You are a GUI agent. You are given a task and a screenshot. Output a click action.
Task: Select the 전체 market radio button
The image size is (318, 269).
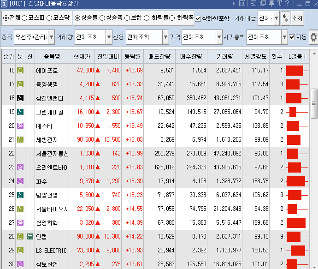pyautogui.click(x=6, y=18)
